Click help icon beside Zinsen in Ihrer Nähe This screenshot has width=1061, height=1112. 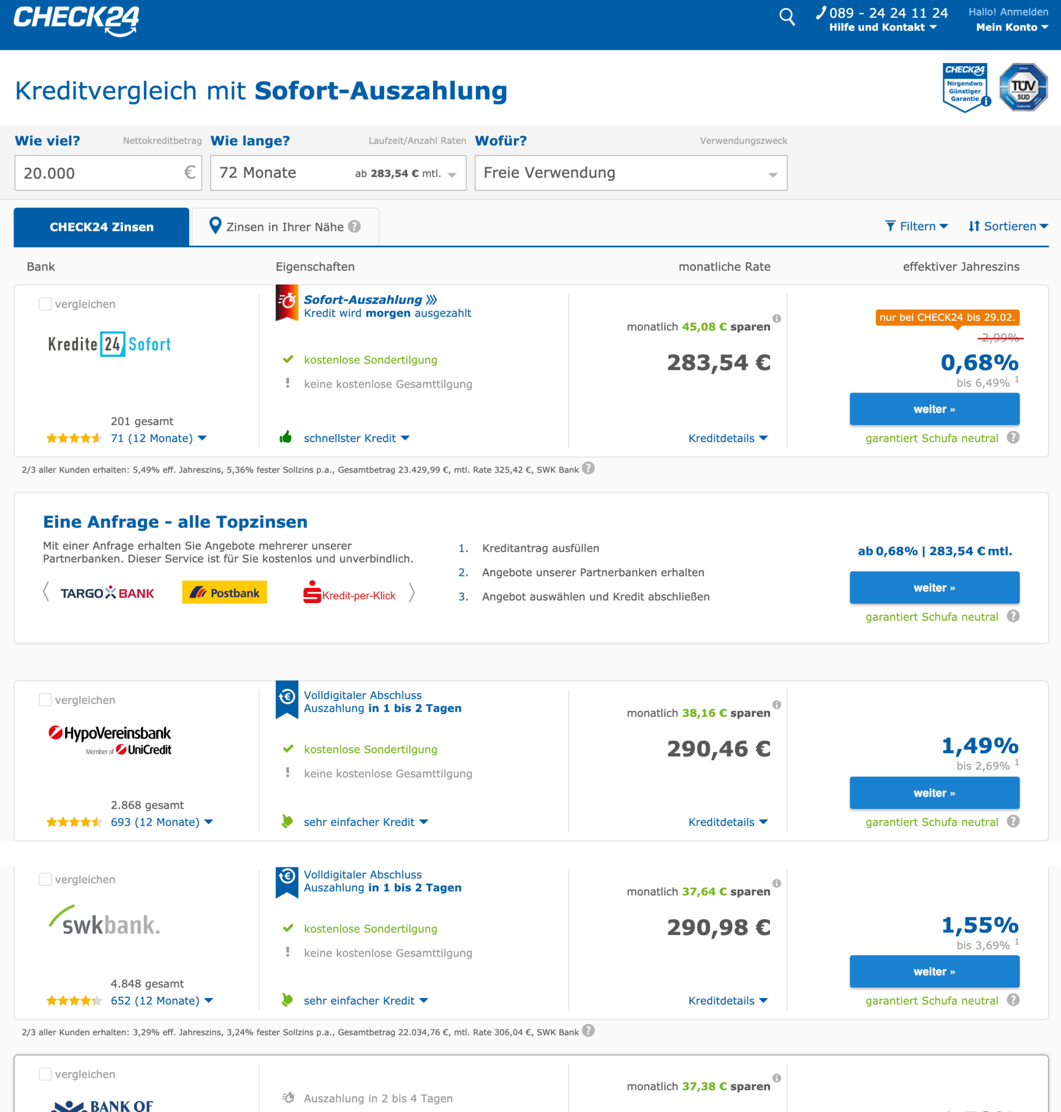(x=355, y=227)
